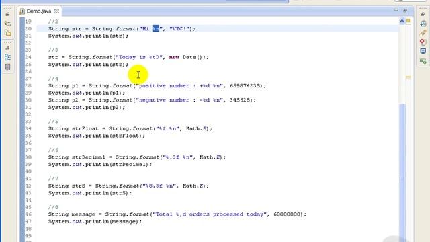Restore the top-left fast view stack
The height and width of the screenshot is (242, 430).
[x=7, y=14]
